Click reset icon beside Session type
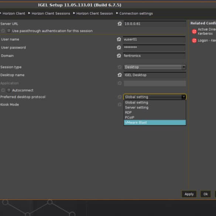 120,67
